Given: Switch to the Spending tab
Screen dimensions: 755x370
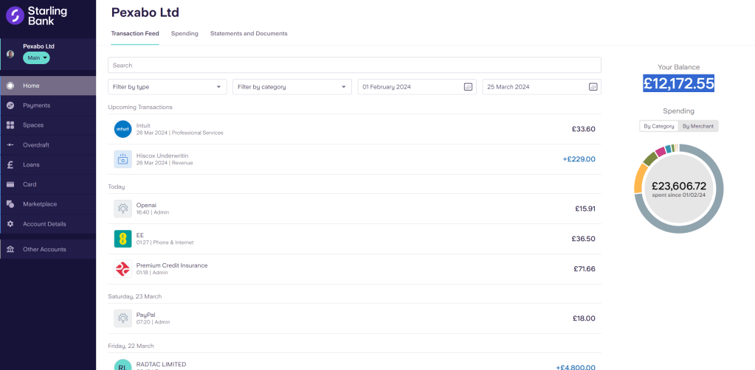Looking at the screenshot, I should click(x=185, y=34).
